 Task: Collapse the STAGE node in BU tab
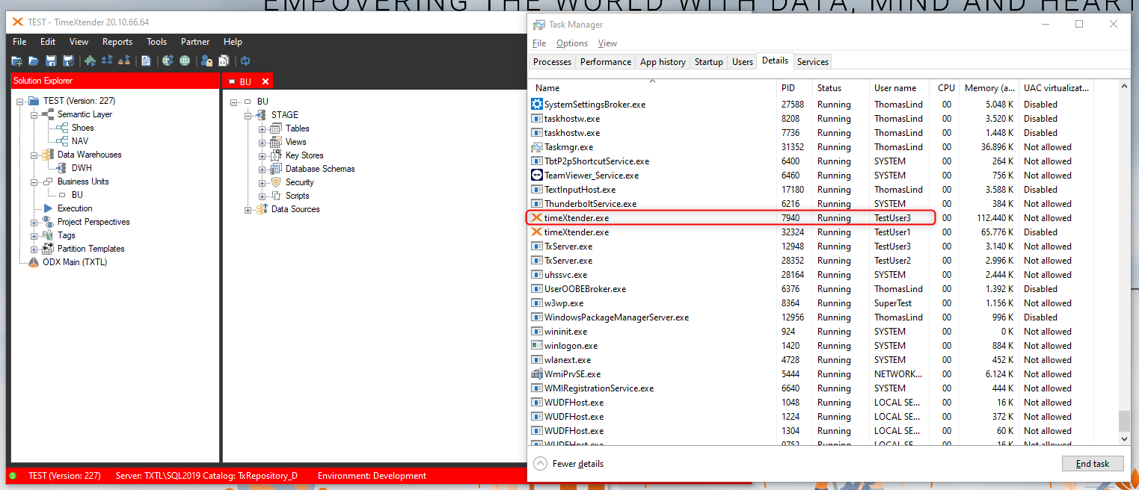[248, 115]
